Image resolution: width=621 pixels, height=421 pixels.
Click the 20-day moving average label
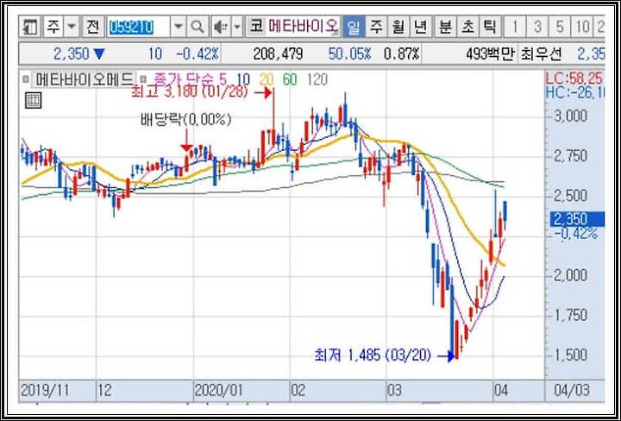coord(267,79)
